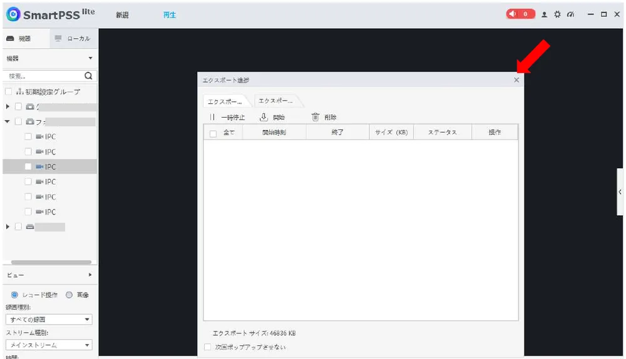
Task: Open the 新規 tab
Action: point(122,15)
